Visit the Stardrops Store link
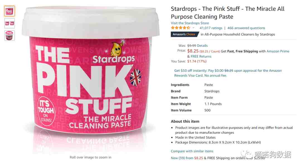 pyautogui.click(x=190, y=23)
